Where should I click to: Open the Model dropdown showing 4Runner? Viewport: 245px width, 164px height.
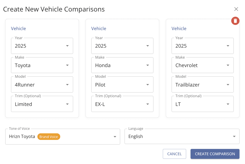[42, 85]
